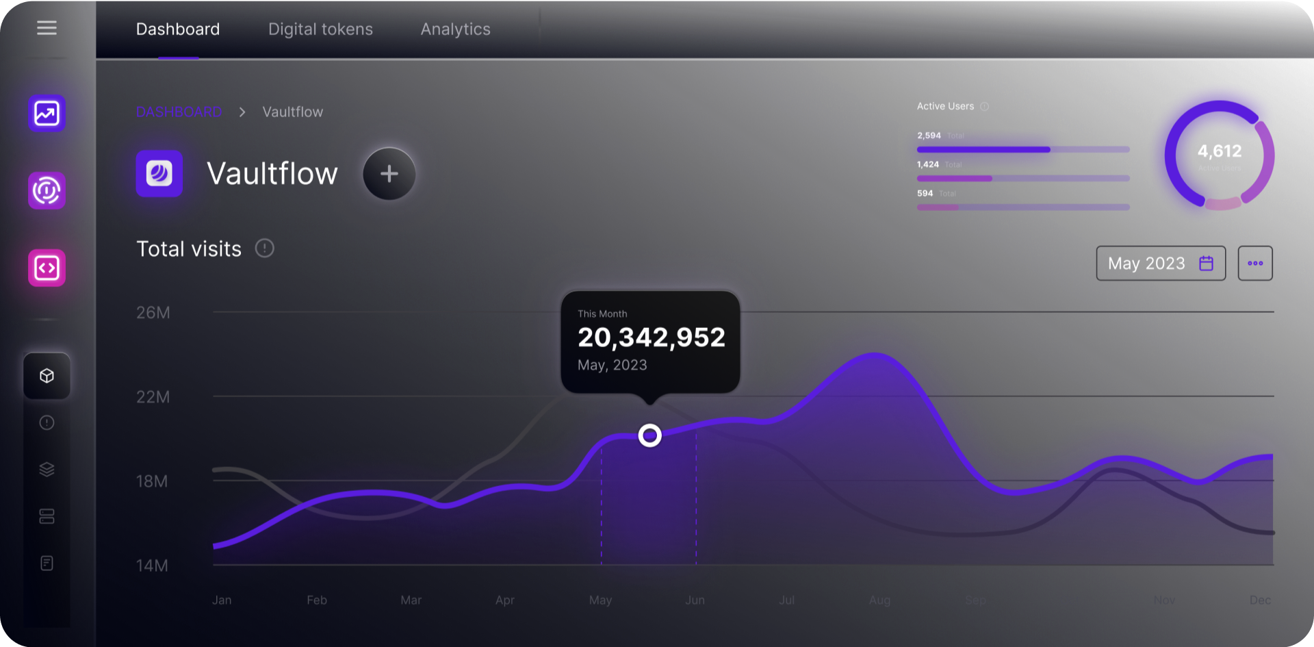Switch to the Digital tokens tab
The image size is (1314, 647).
coord(320,29)
